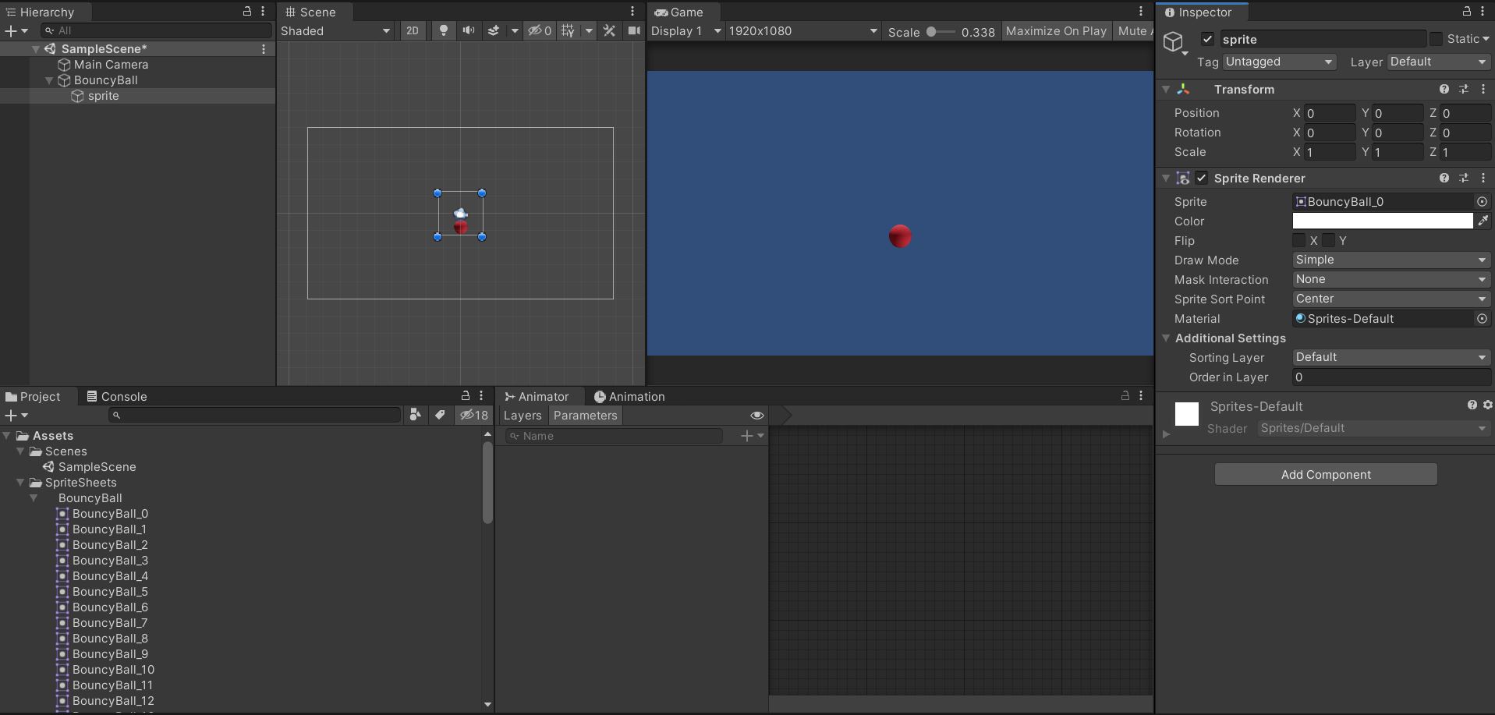1495x715 pixels.
Task: Click the white Color swatch in Sprite Renderer
Action: pos(1383,221)
